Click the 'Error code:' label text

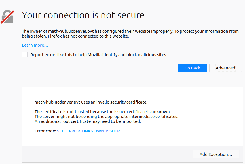(x=45, y=131)
